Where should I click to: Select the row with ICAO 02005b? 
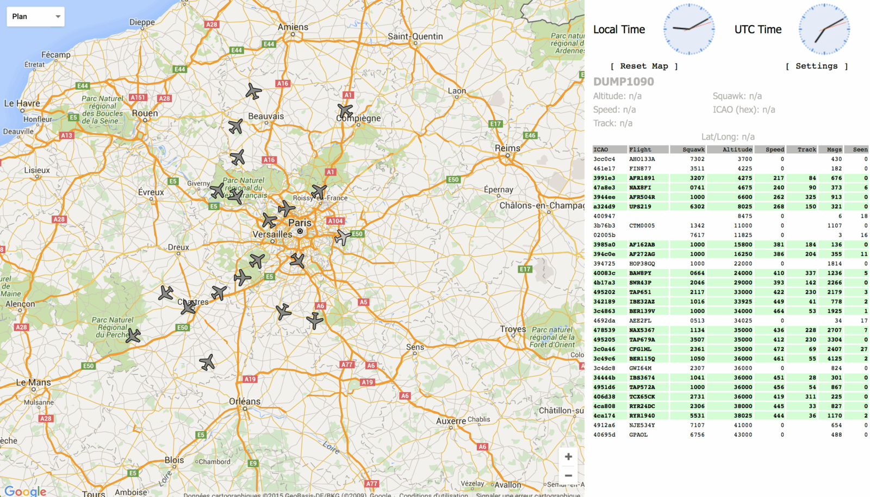[730, 235]
